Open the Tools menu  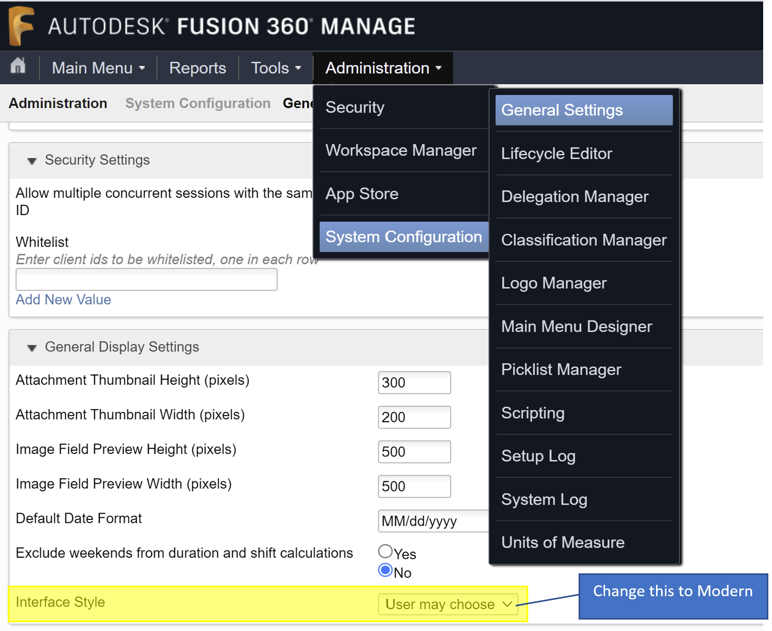pyautogui.click(x=275, y=68)
